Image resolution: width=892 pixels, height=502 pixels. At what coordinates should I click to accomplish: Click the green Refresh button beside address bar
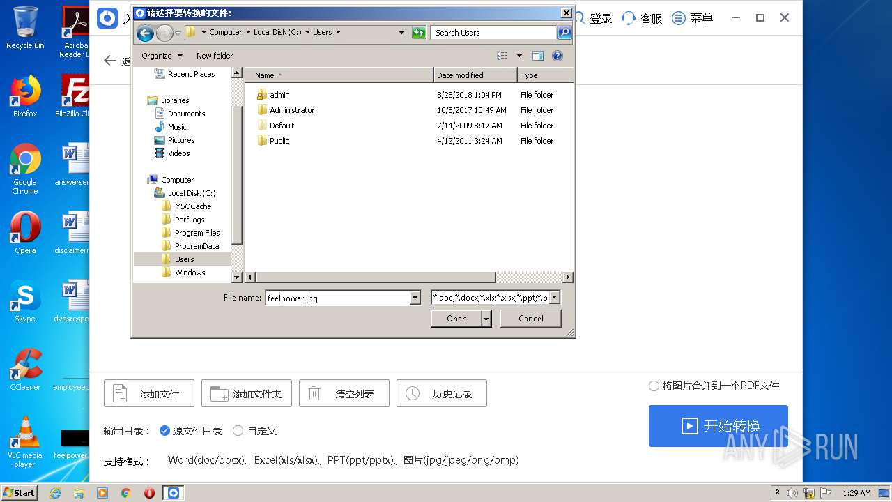tap(419, 33)
